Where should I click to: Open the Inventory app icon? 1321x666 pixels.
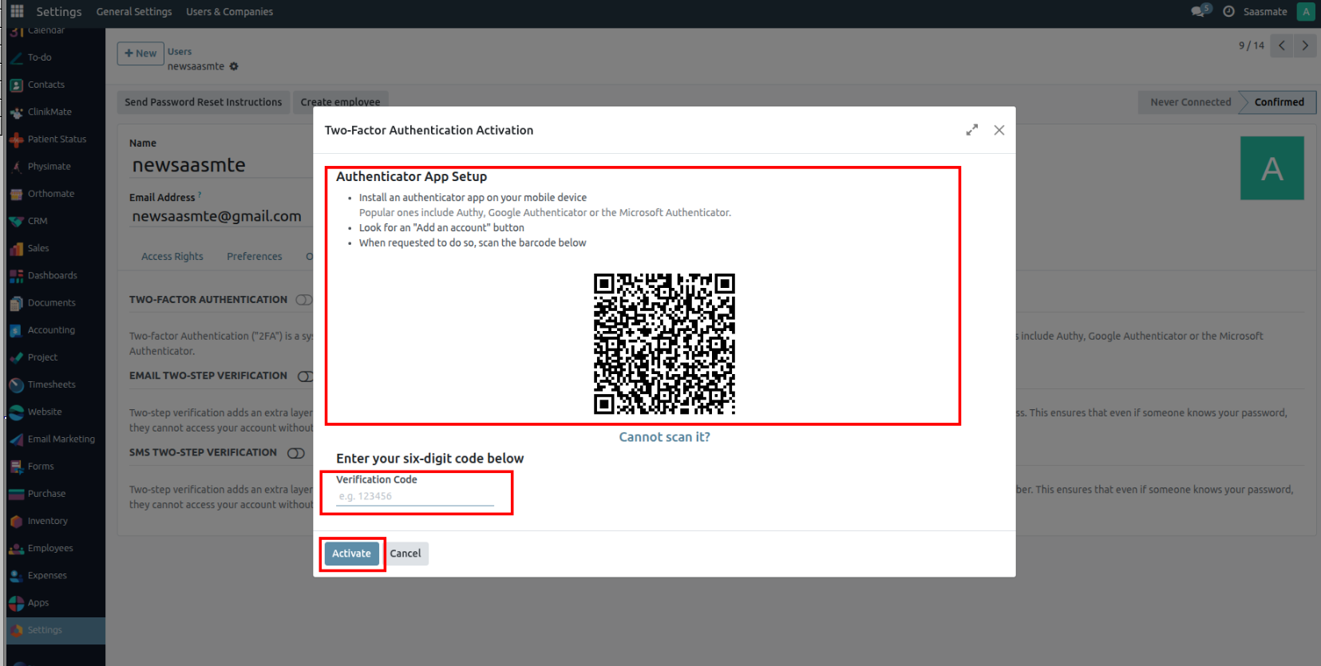(17, 521)
